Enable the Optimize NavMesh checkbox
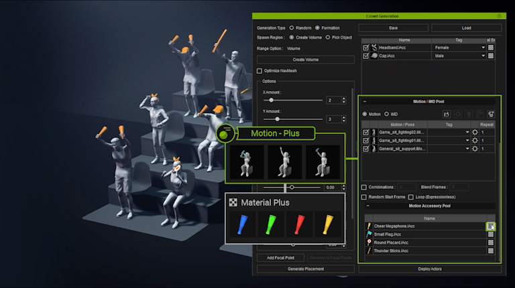 click(260, 71)
